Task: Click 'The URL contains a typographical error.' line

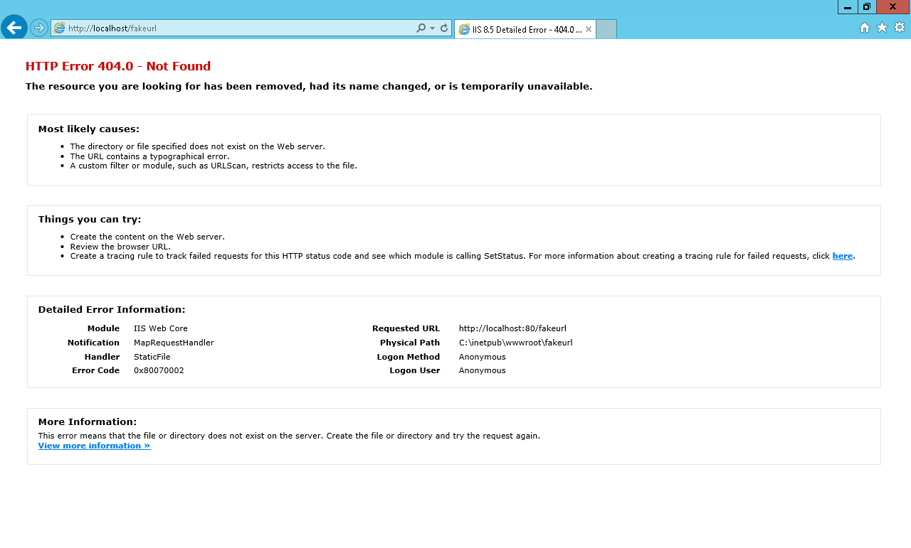Action: point(149,156)
